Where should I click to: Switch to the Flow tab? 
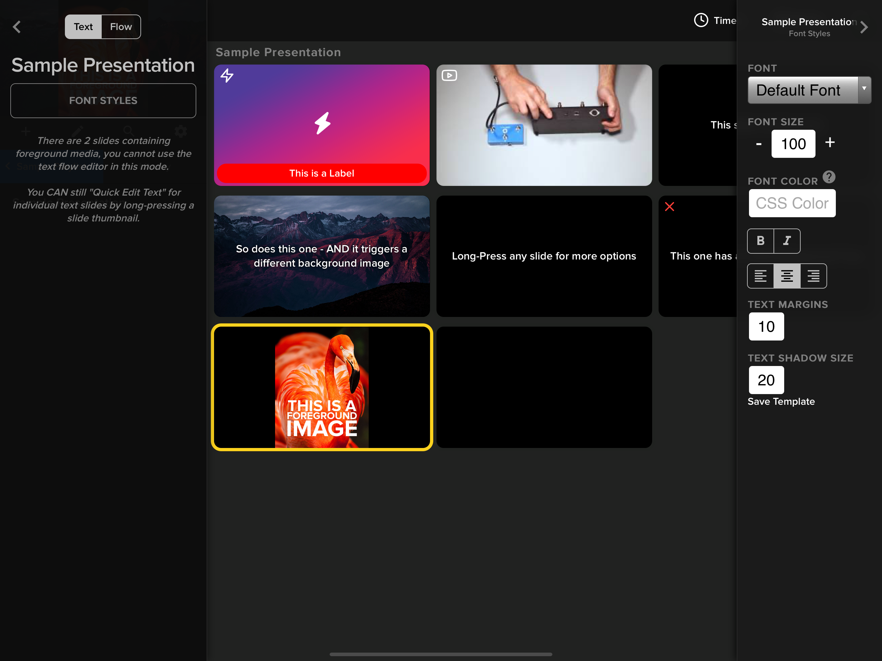121,27
